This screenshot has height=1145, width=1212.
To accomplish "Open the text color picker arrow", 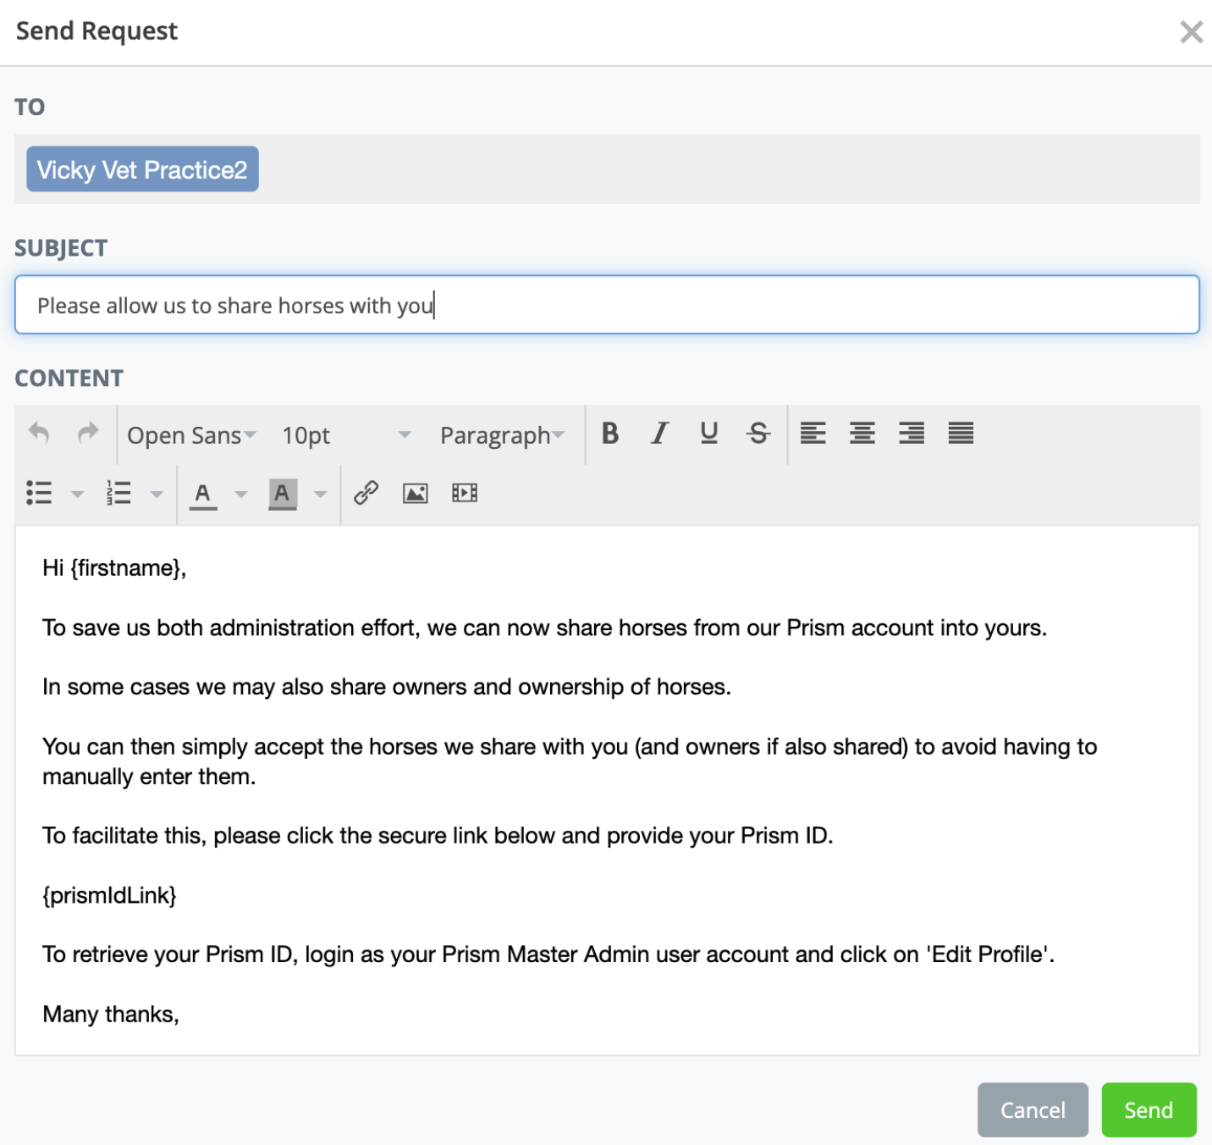I will coord(241,494).
